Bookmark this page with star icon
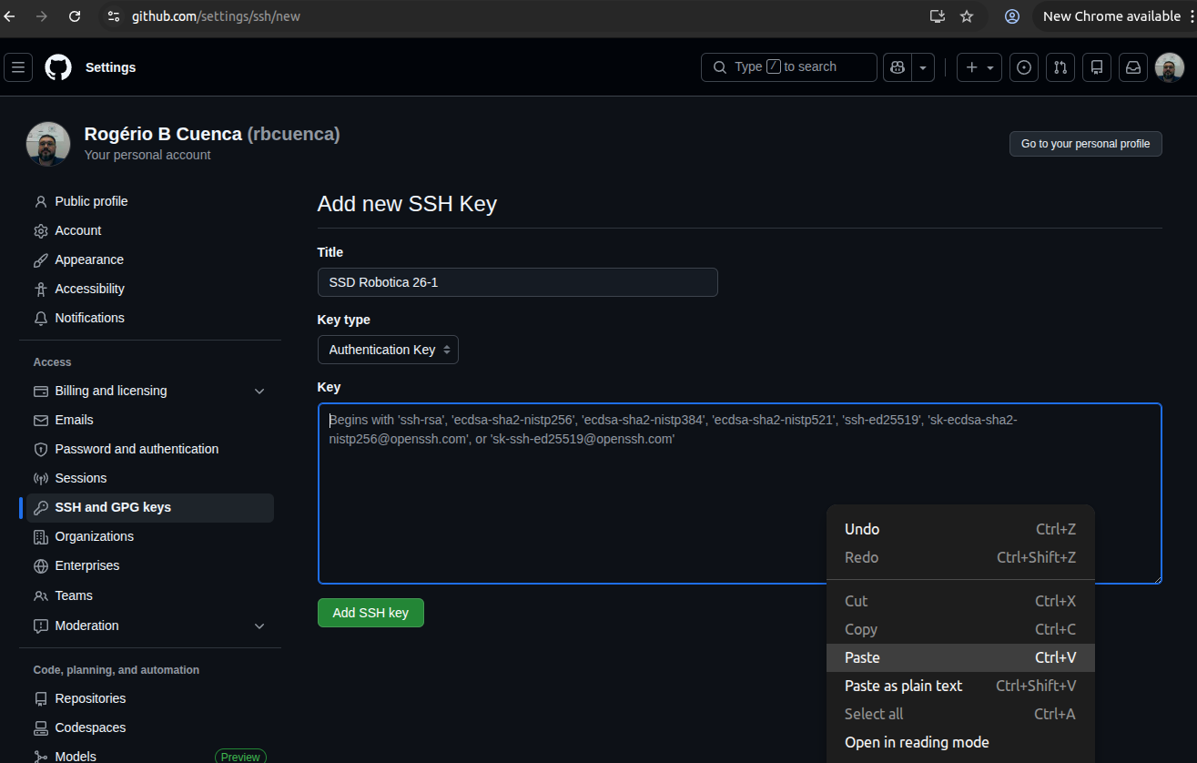Image resolution: width=1197 pixels, height=763 pixels. click(x=967, y=16)
